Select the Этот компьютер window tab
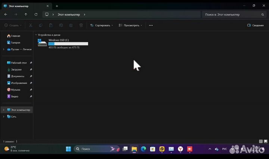The width and height of the screenshot is (269, 159). tap(26, 6)
